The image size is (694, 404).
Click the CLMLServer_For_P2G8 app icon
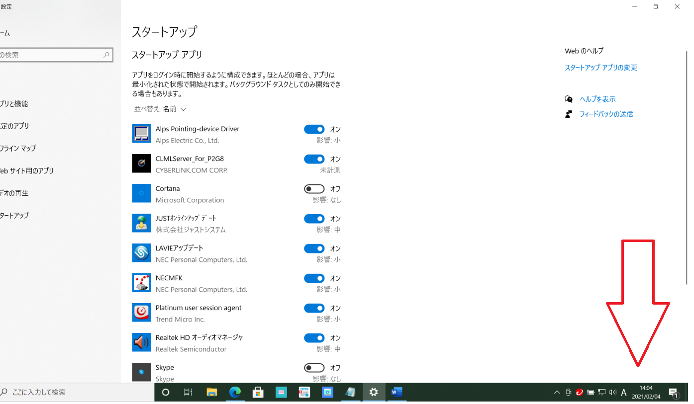(x=141, y=163)
